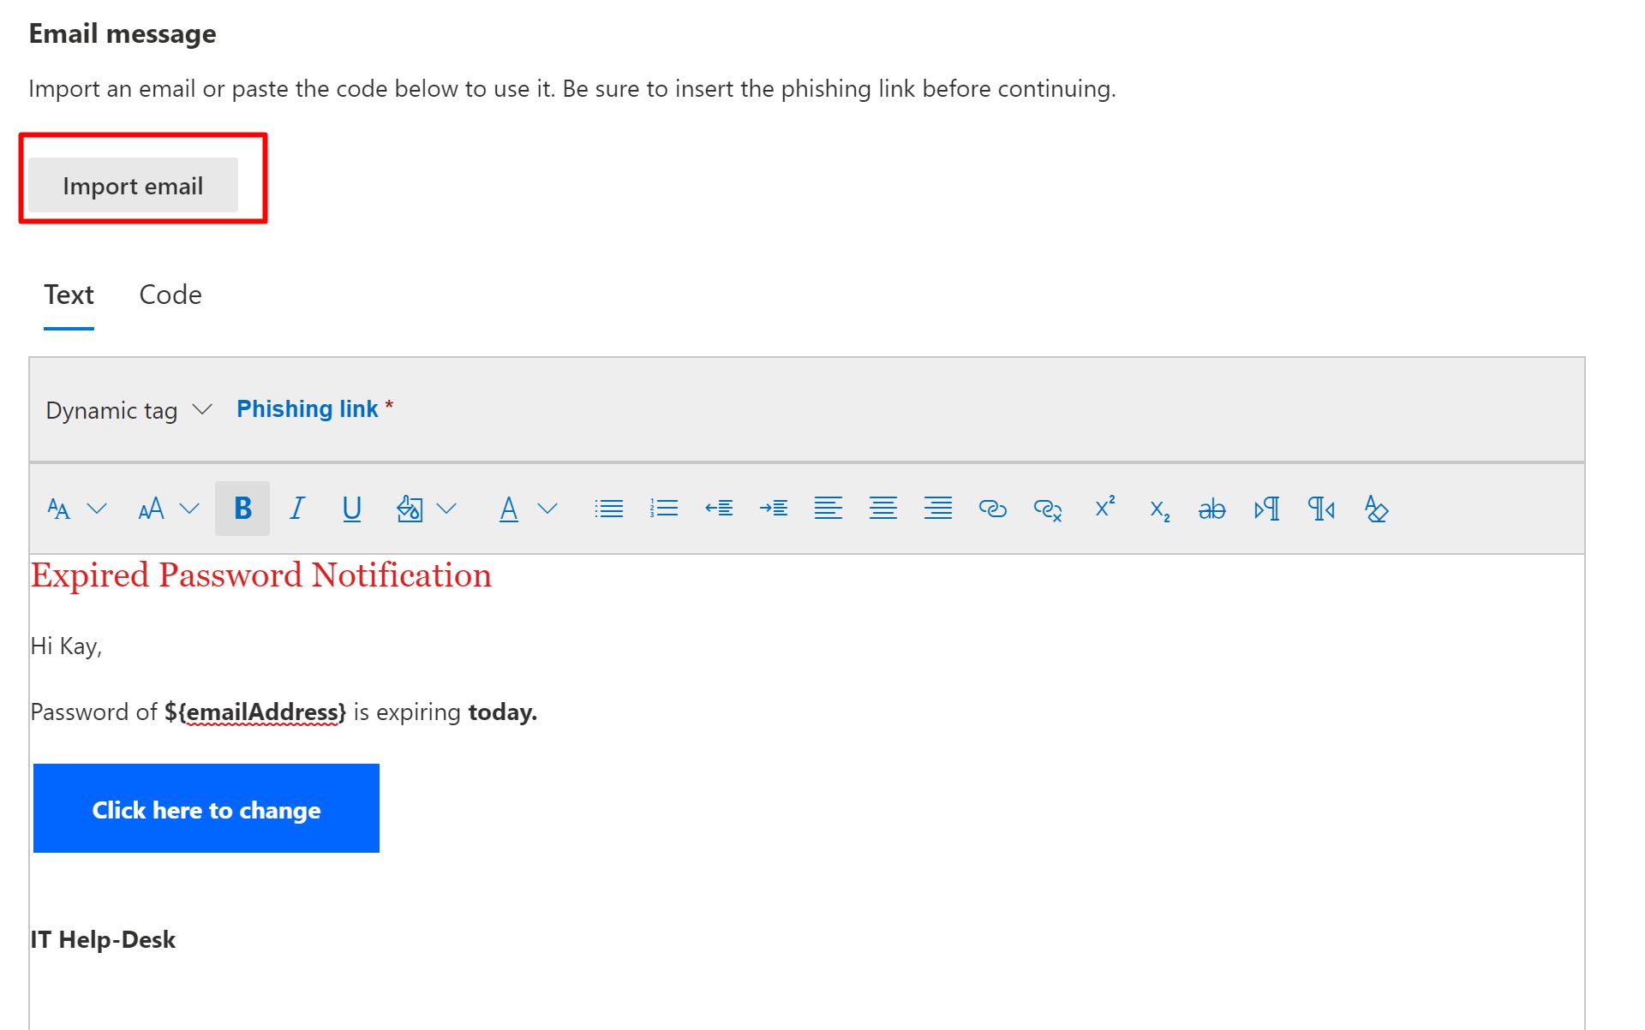The width and height of the screenshot is (1645, 1030).
Task: Insert hyperlink icon
Action: (x=992, y=509)
